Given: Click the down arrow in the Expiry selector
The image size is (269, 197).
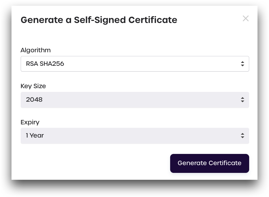Looking at the screenshot, I should [x=243, y=138].
